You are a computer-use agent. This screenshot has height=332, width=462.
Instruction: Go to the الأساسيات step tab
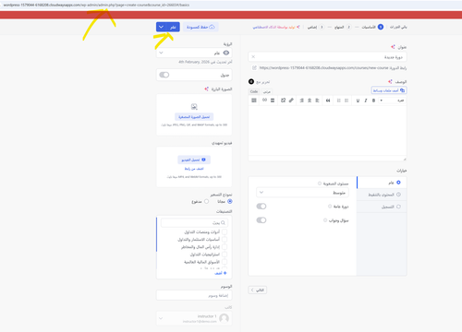pos(372,27)
